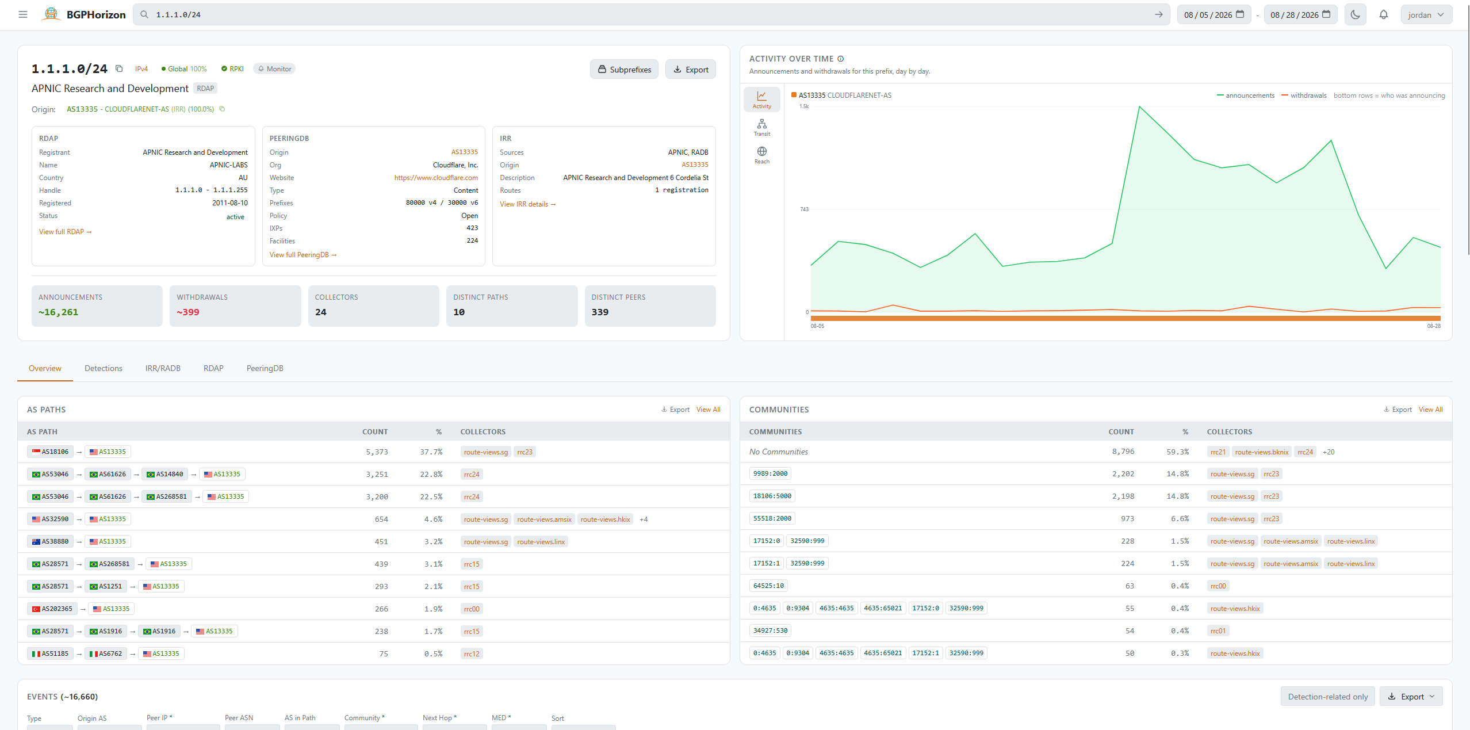Toggle Detection-related only filter
This screenshot has width=1470, height=730.
pyautogui.click(x=1327, y=696)
